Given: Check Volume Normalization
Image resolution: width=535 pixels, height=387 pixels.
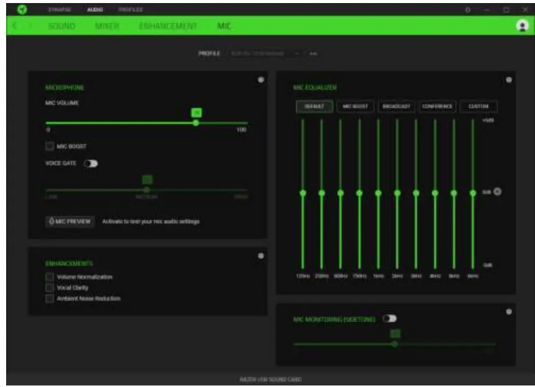Looking at the screenshot, I should [x=50, y=277].
